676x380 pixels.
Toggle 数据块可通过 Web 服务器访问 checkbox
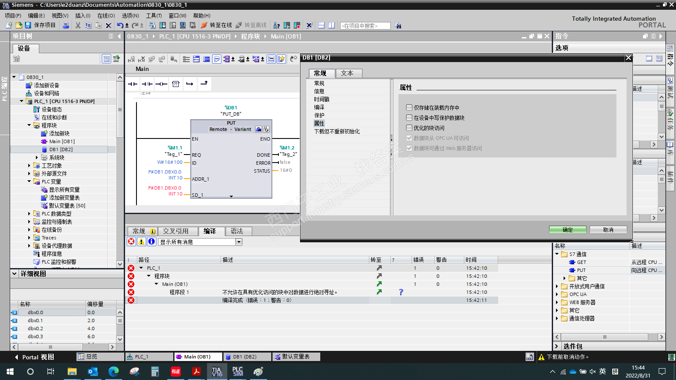[x=409, y=148]
